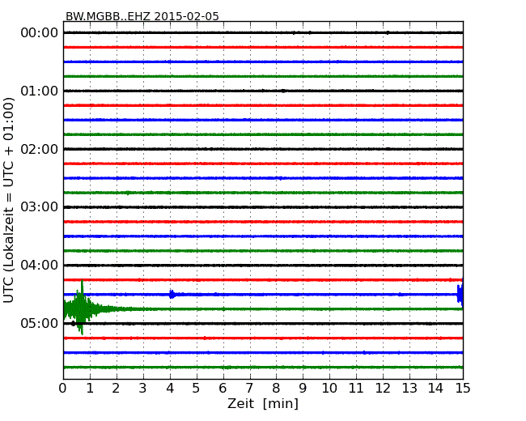Click x-axis tick label 0
Image resolution: width=526 pixels, height=421 pixels.
coord(63,389)
